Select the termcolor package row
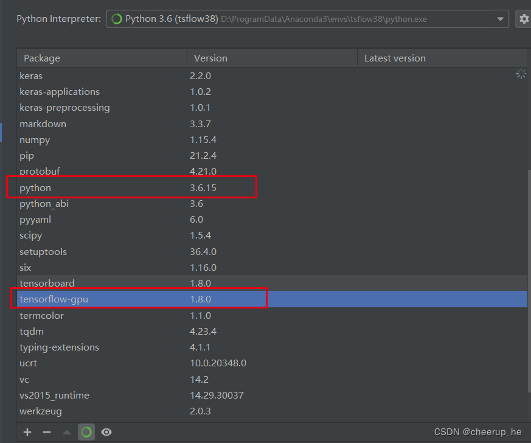Image resolution: width=531 pixels, height=443 pixels. pyautogui.click(x=272, y=315)
